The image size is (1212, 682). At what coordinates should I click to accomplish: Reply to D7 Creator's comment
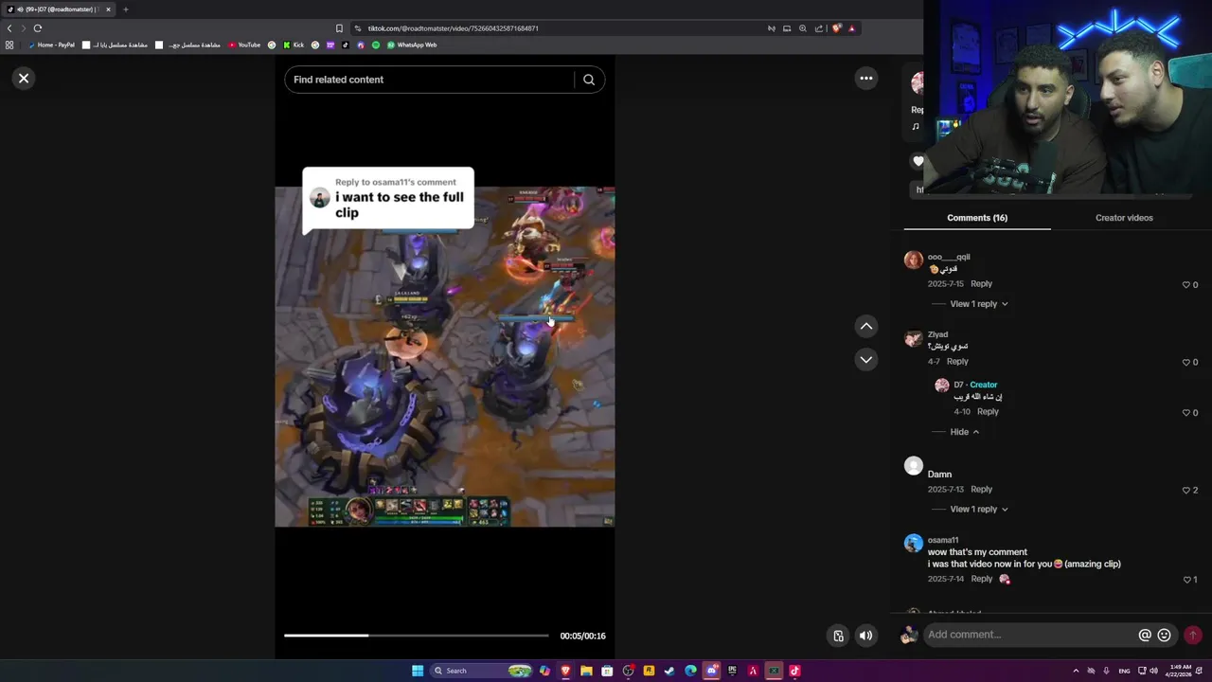(x=988, y=412)
